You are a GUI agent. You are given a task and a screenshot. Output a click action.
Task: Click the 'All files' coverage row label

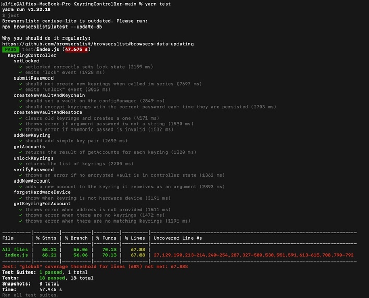[15, 249]
